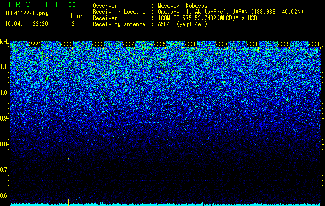
Task: Click the 2224 time marker
Action: coord(129,44)
